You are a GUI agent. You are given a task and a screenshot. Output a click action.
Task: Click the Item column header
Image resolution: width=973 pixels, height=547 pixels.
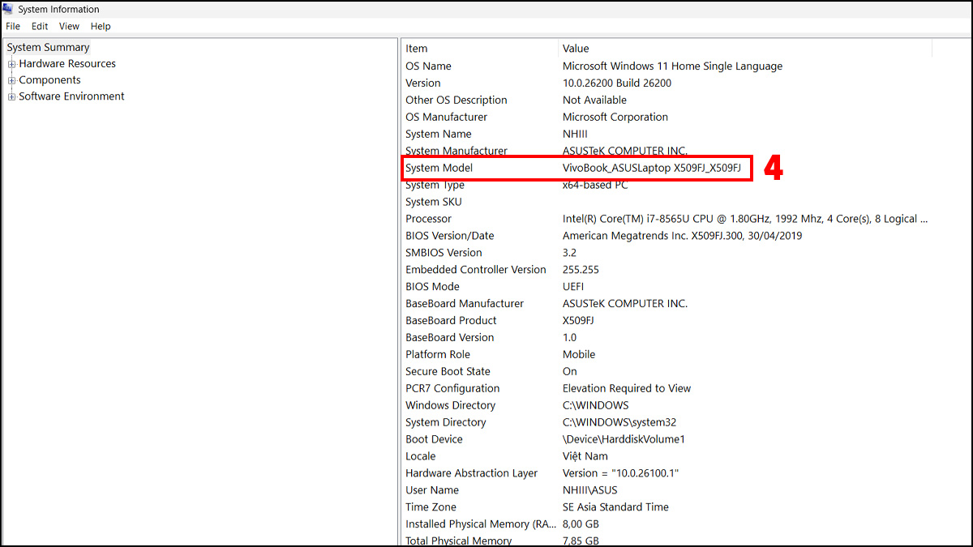coord(480,49)
